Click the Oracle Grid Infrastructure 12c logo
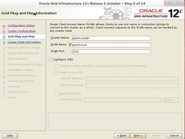Screen dimensions: 185x139 click(x=158, y=13)
